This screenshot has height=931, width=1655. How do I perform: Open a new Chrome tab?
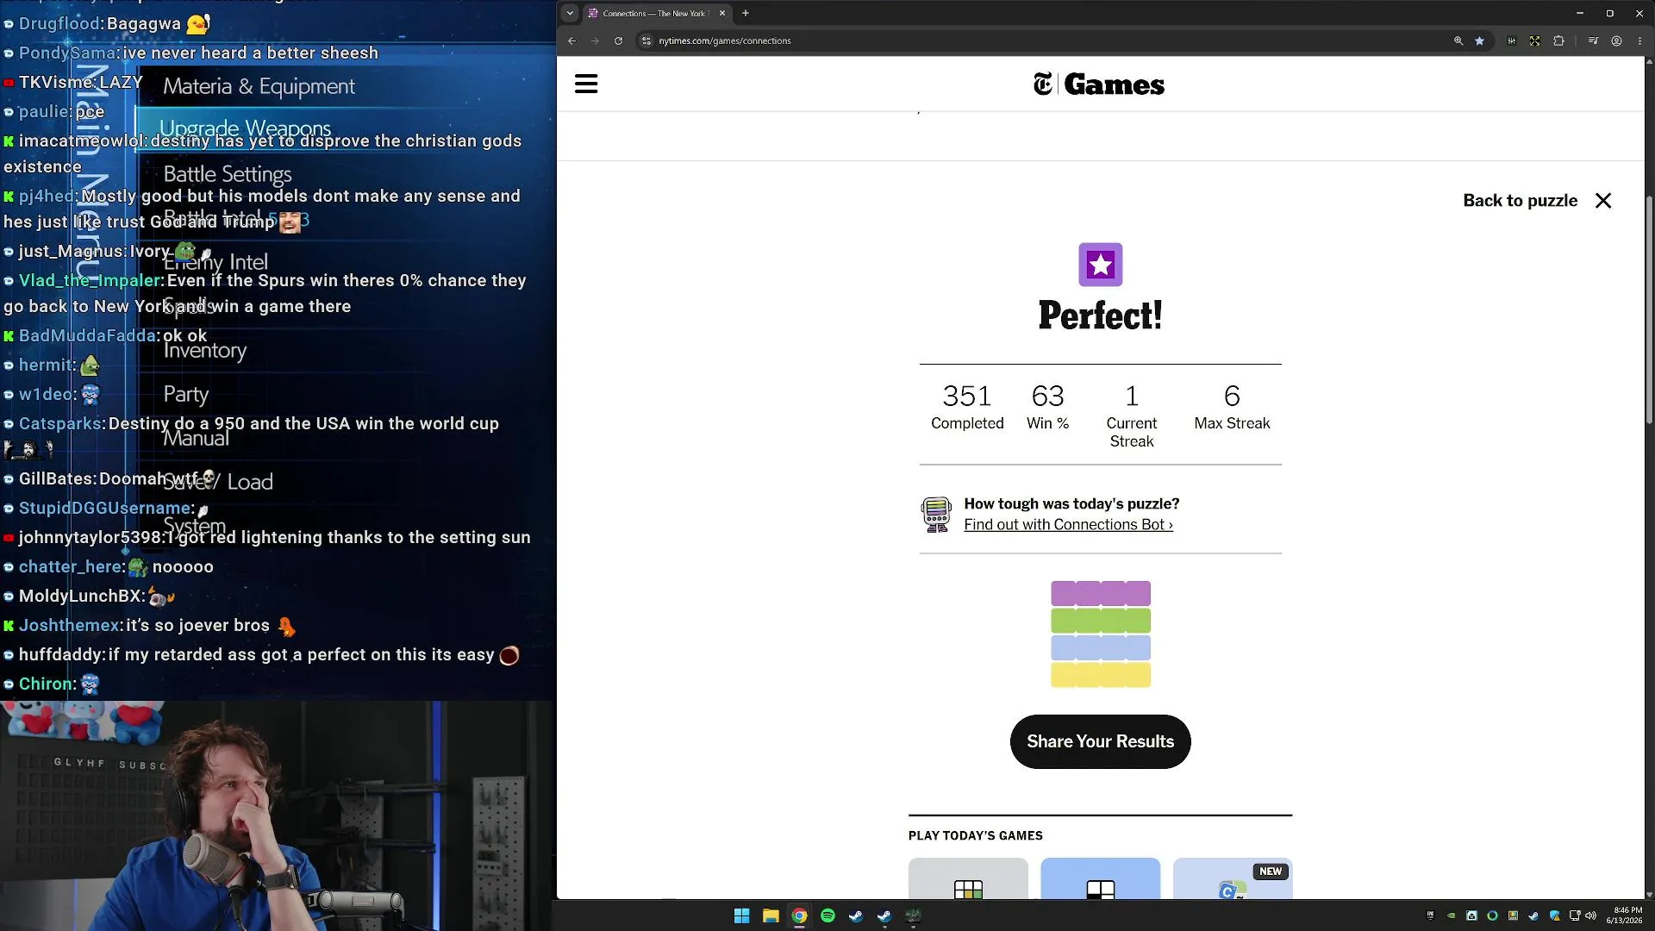[746, 13]
